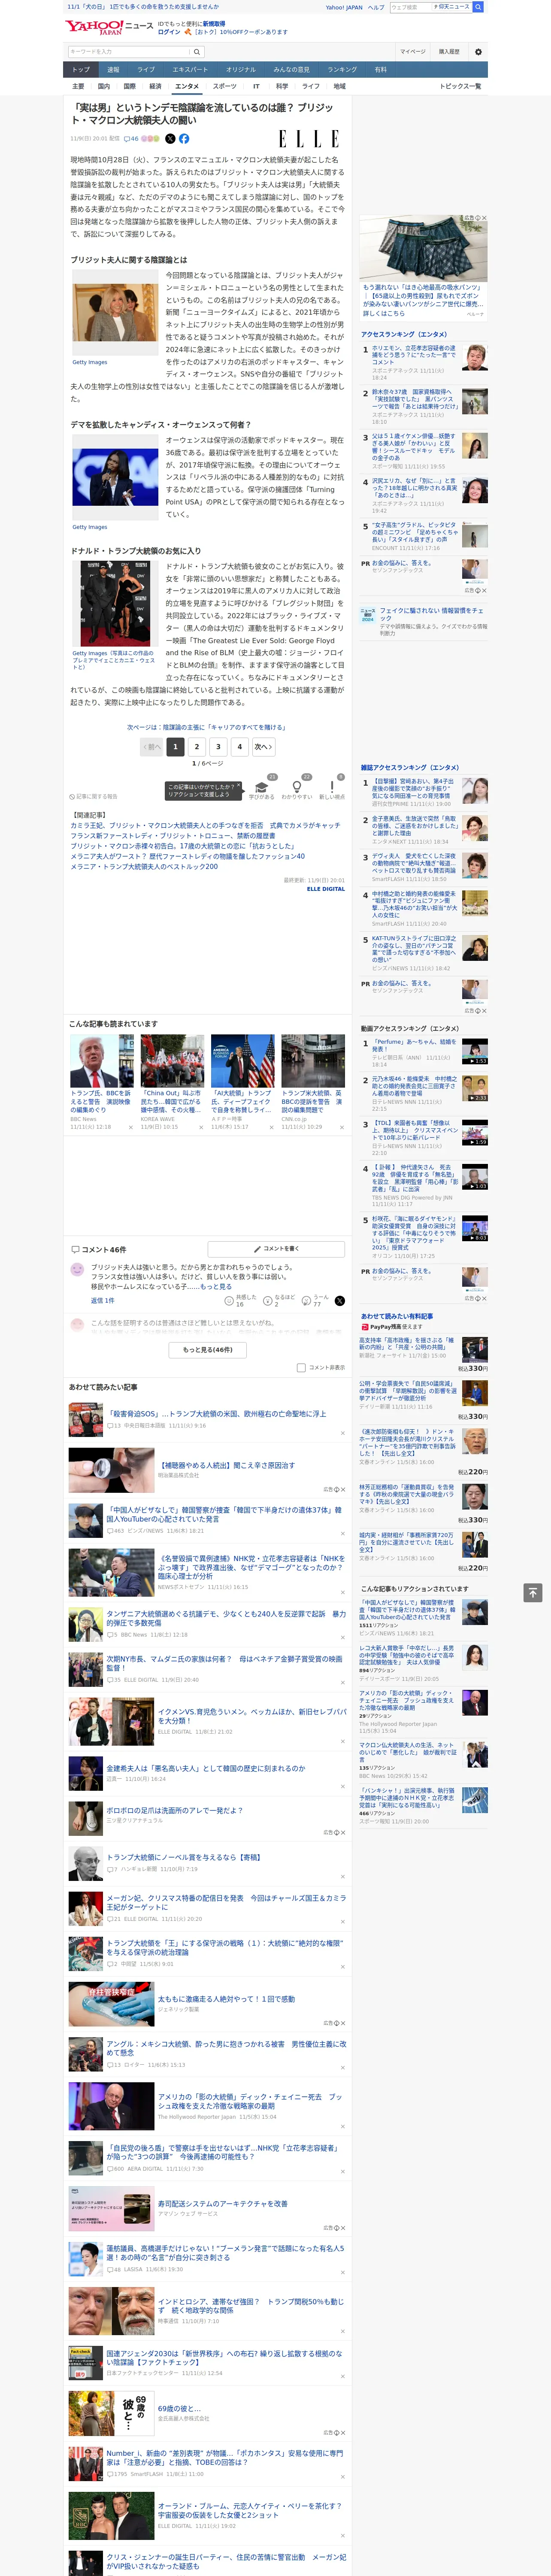Click Brigitte Macron couple photo thumbnail
This screenshot has height=2576, width=551.
pos(115,312)
